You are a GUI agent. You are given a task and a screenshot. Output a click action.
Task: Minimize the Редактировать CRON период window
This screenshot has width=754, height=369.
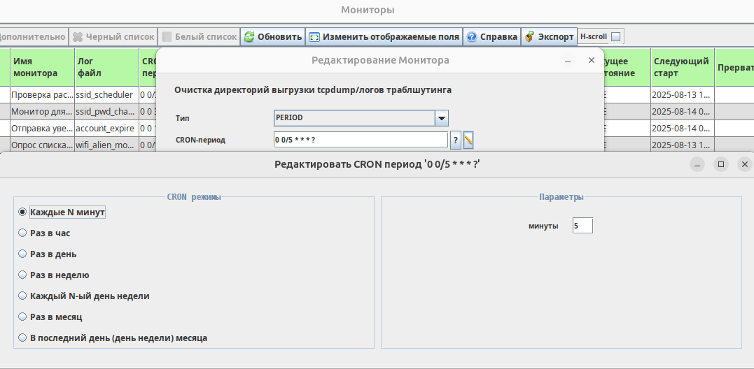click(x=697, y=165)
